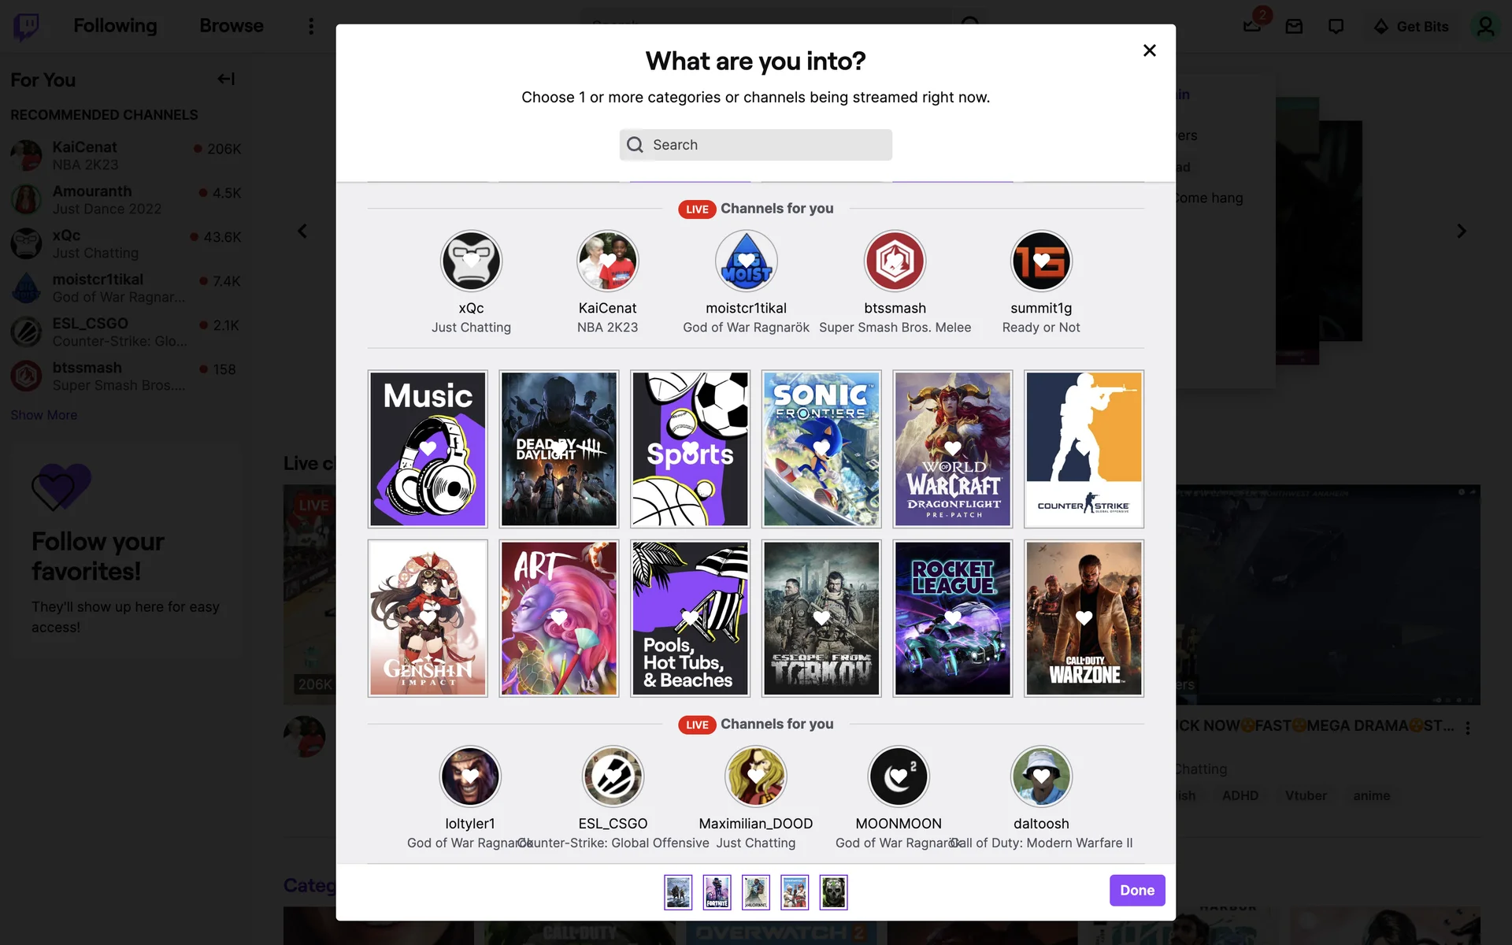Select the Rocket League category card
This screenshot has height=945, width=1512.
pyautogui.click(x=952, y=618)
